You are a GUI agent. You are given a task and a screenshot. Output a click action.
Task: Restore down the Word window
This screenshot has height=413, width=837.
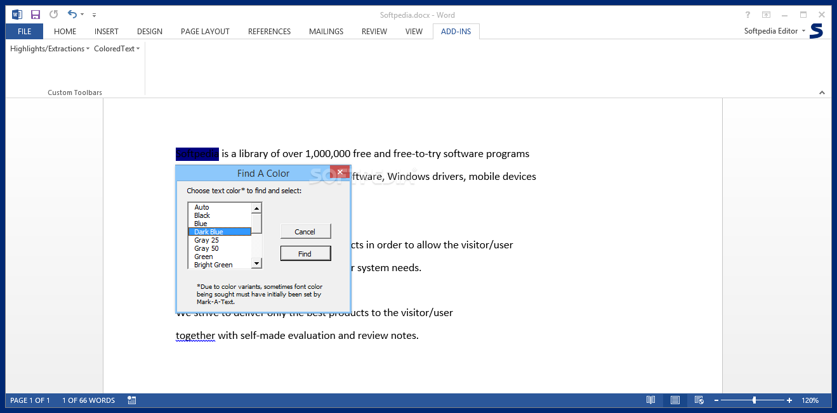(x=803, y=15)
